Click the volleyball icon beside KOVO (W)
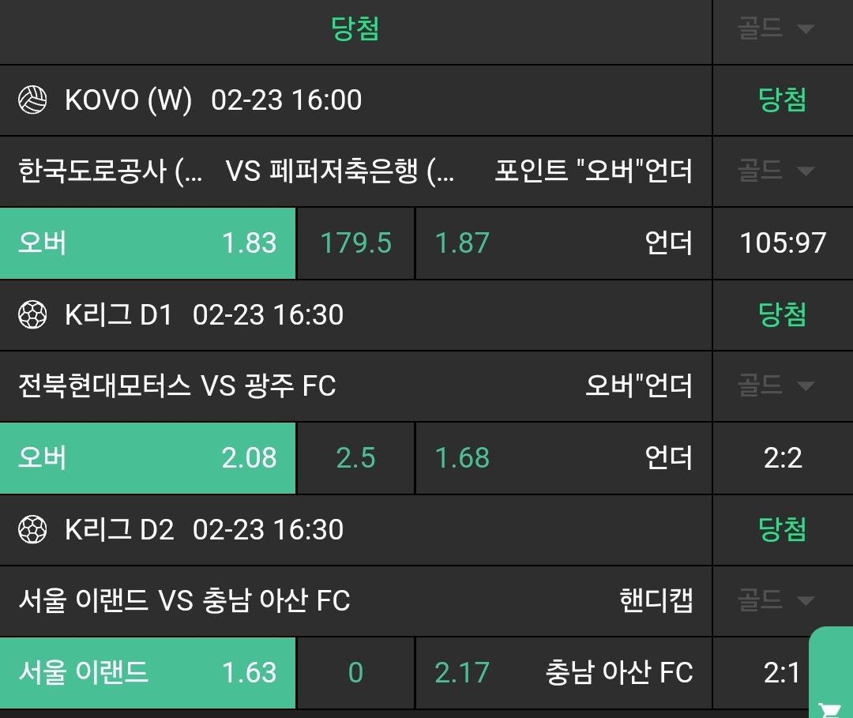 coord(33,100)
